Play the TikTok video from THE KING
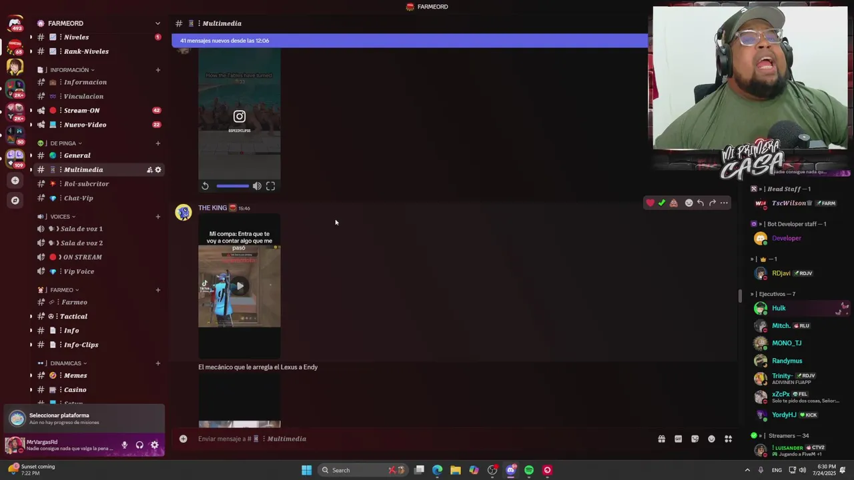 pyautogui.click(x=240, y=286)
